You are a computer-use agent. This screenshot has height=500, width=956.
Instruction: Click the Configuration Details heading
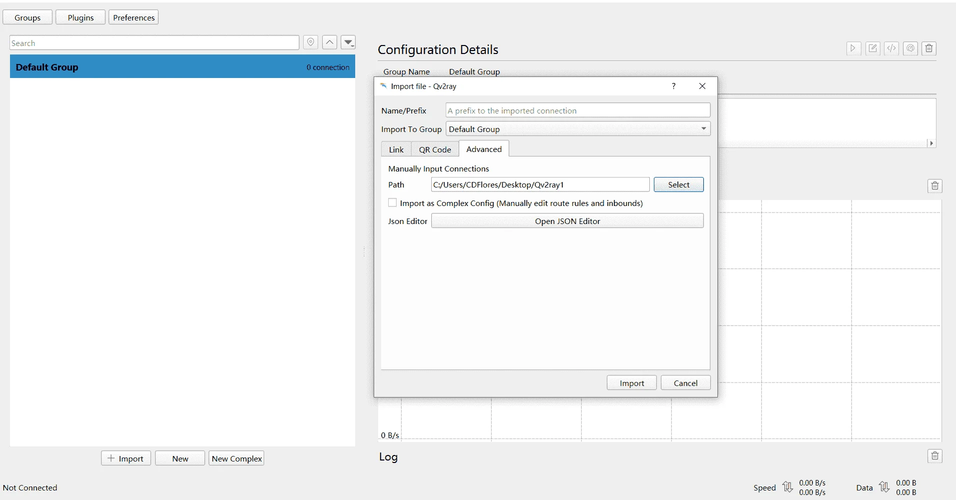(438, 49)
